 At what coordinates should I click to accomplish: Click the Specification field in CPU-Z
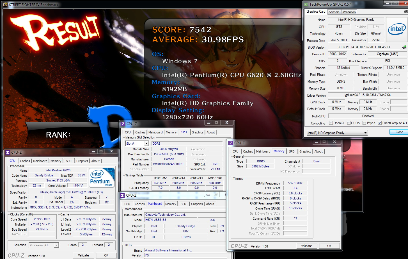(x=71, y=192)
